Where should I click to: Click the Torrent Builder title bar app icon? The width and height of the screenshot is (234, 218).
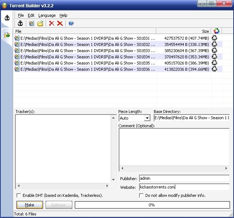coord(4,5)
